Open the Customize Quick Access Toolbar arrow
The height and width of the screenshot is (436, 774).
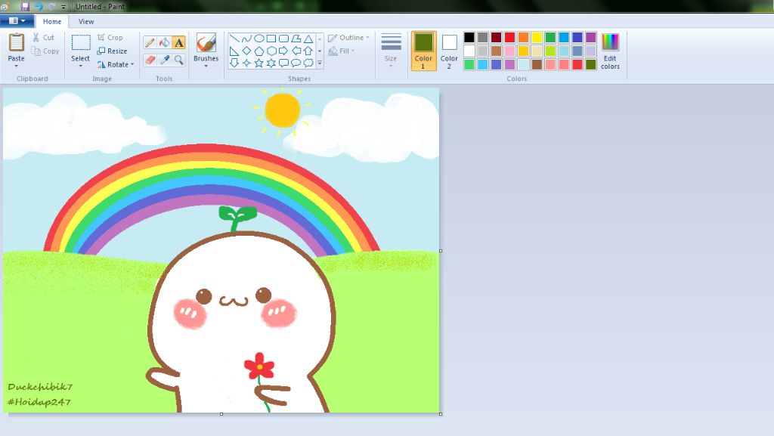[x=63, y=7]
